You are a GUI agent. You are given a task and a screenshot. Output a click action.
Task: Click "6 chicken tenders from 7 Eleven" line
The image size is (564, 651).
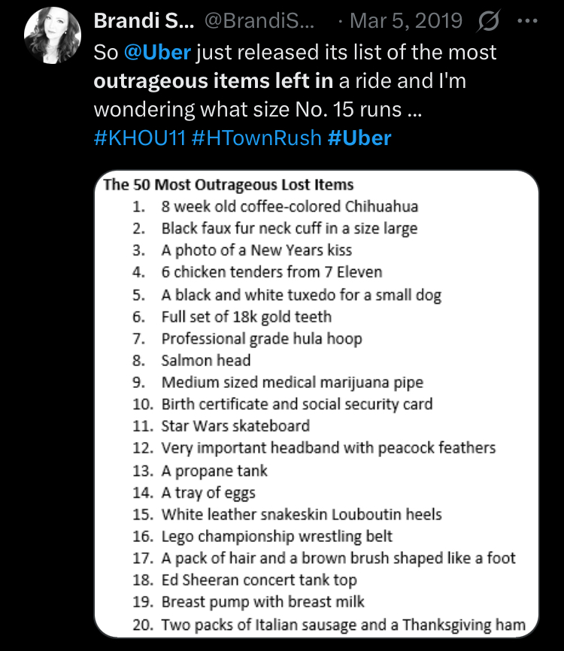point(271,272)
